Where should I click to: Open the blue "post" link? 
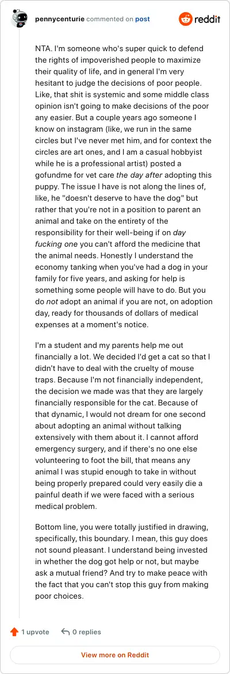[142, 19]
